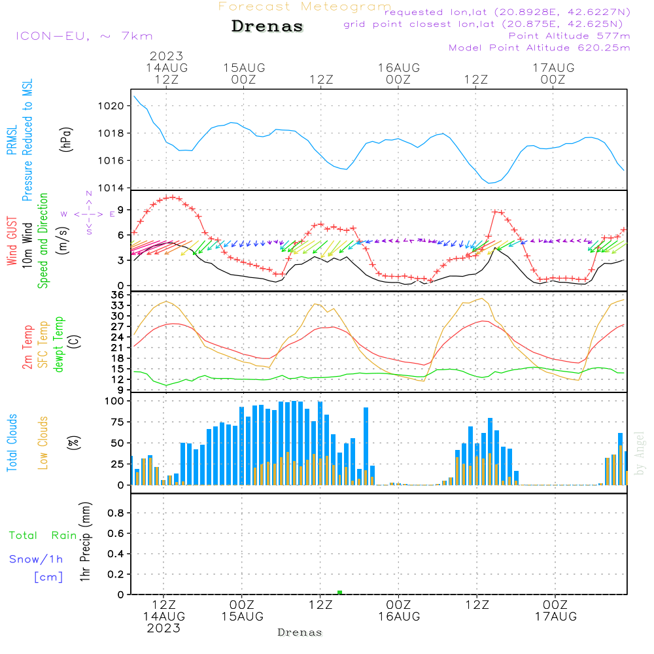Select the 6 tick on wind axis
Screen dimensions: 654x654
(x=120, y=235)
